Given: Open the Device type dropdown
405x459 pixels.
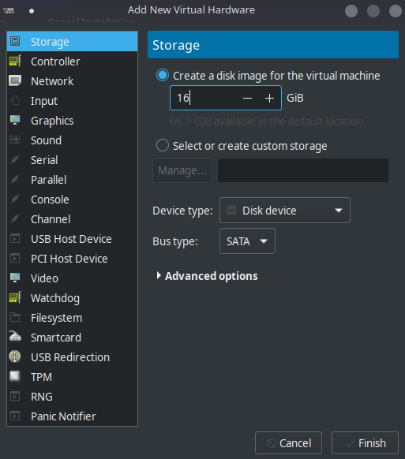Looking at the screenshot, I should coord(284,211).
